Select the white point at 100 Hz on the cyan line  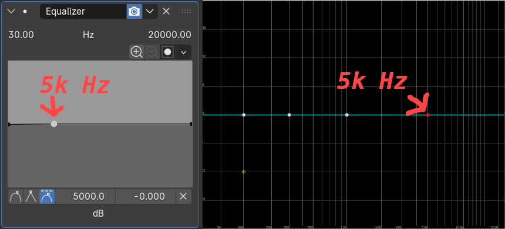coord(244,115)
